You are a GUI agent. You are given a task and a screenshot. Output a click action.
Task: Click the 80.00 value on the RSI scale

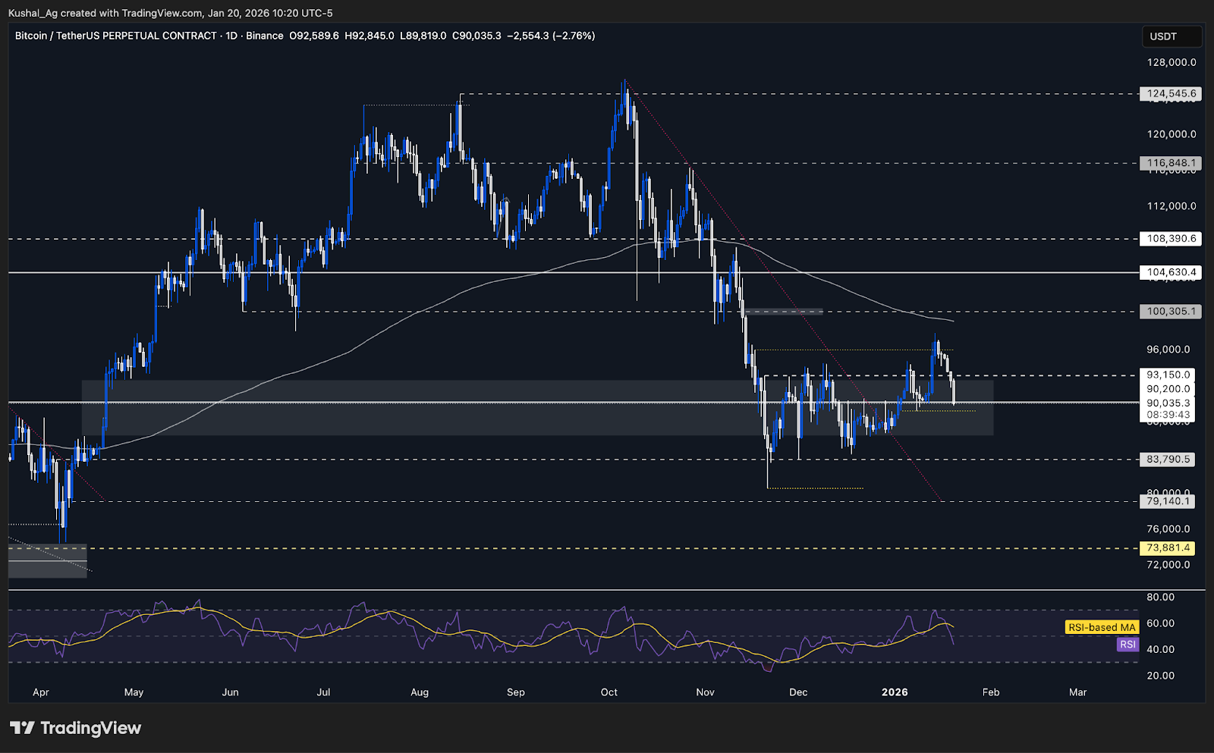1160,598
